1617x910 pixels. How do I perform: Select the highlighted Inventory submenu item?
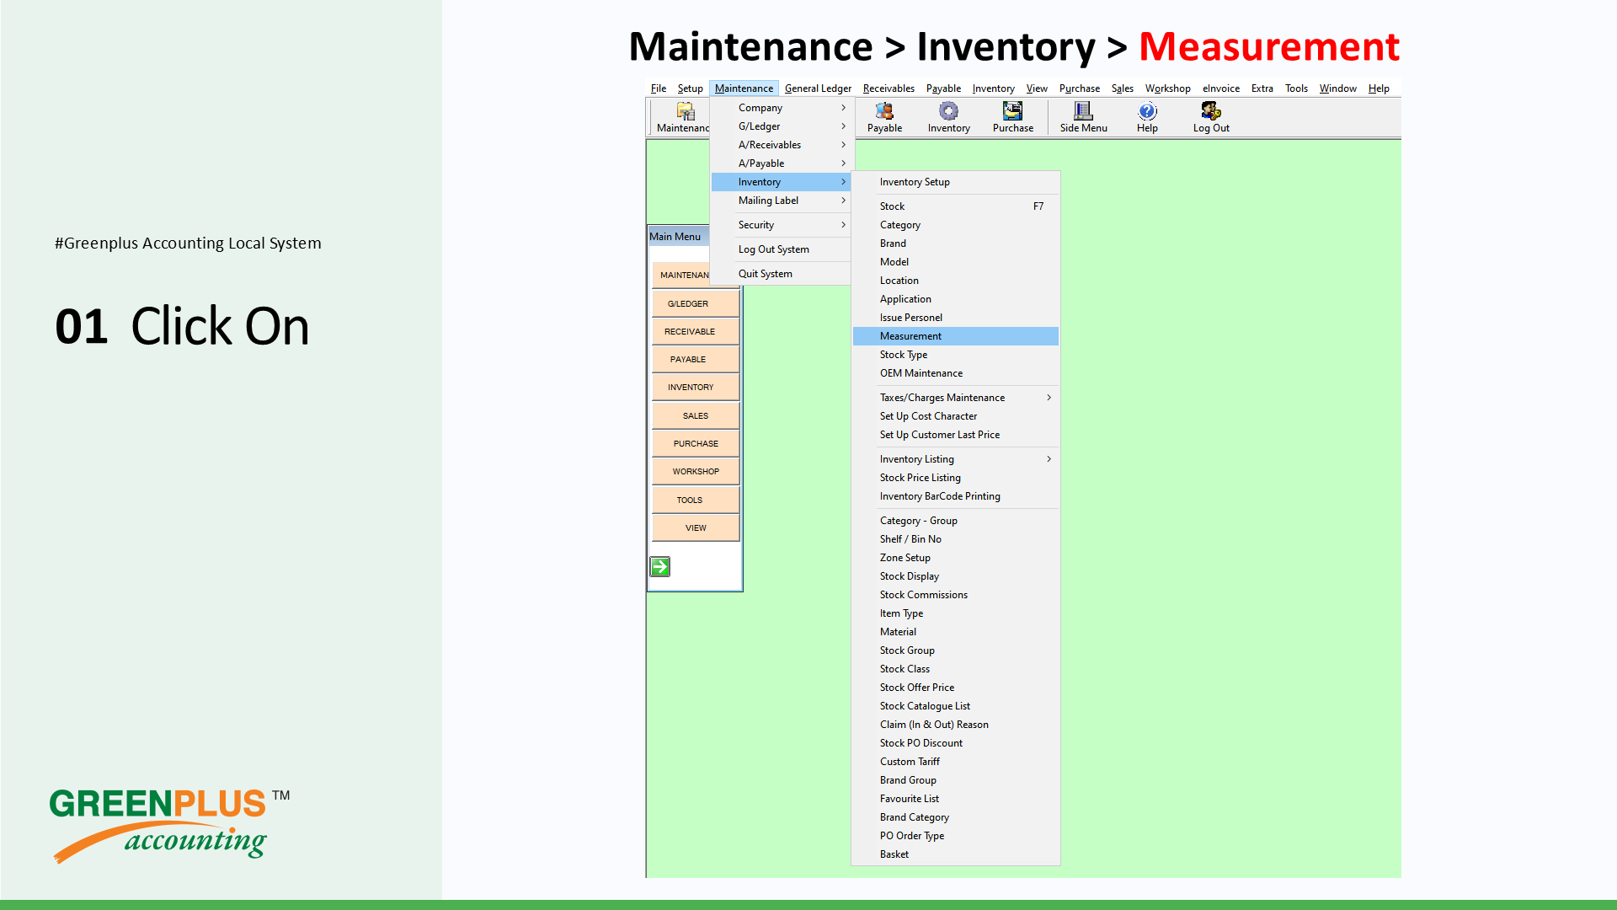782,182
